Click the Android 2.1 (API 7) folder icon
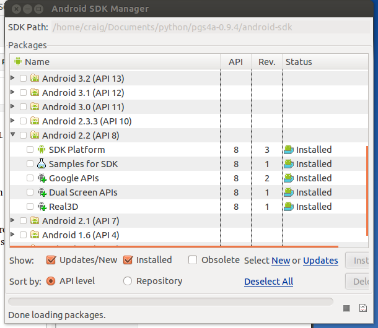This screenshot has height=328, width=378. pos(35,220)
